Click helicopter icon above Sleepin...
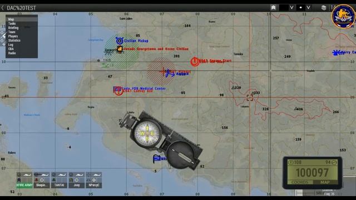356x200 pixels. coord(44,174)
